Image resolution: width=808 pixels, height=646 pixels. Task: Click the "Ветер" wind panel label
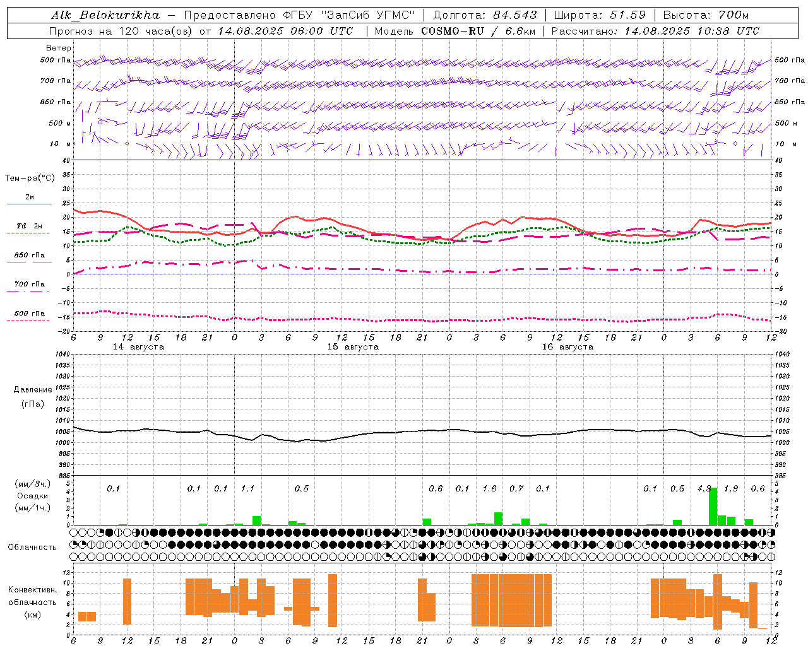coord(59,48)
